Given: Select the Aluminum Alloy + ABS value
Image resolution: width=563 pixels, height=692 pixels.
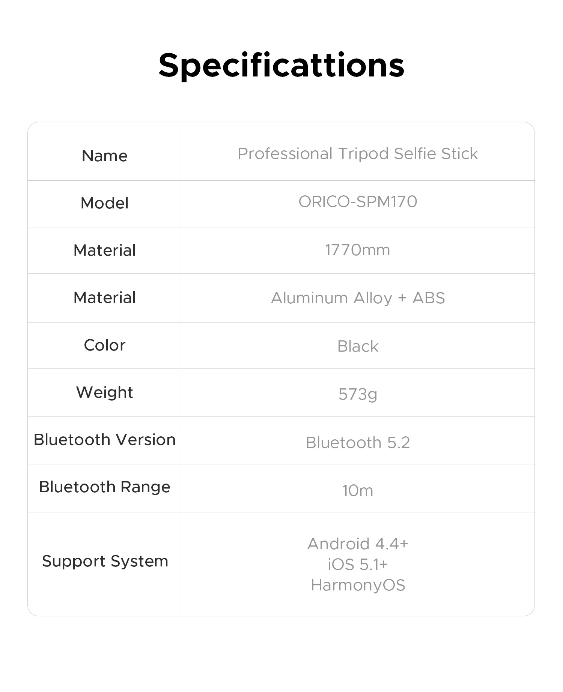Looking at the screenshot, I should 358,298.
